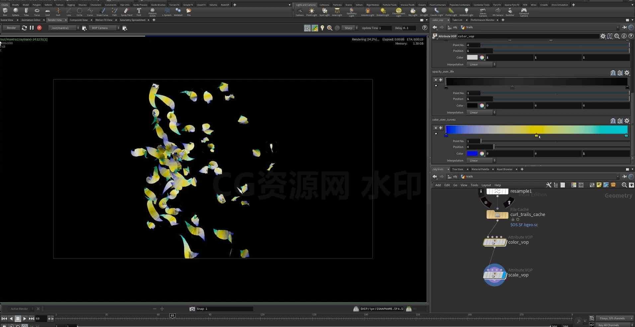Toggle the network editor display eye icon

click(631, 185)
